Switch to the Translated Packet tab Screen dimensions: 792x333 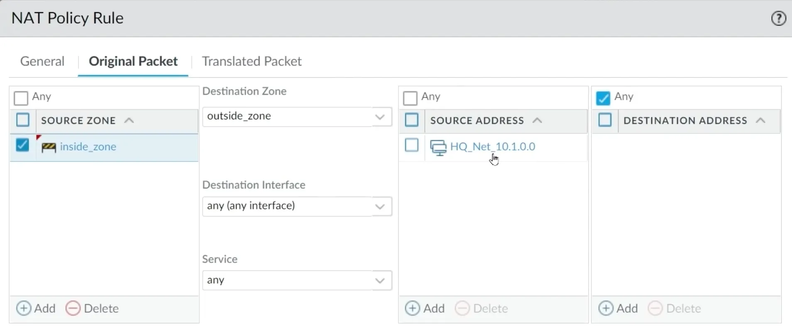point(252,61)
